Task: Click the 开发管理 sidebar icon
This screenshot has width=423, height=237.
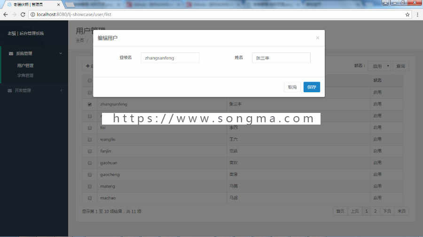Action: pyautogui.click(x=10, y=90)
